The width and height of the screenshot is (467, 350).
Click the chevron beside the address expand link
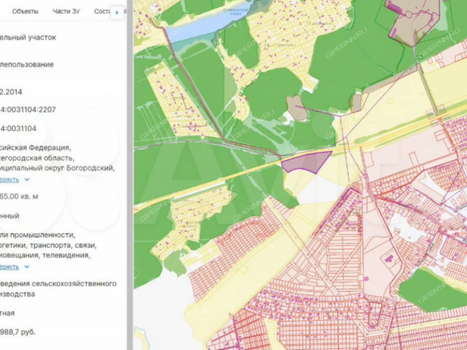(x=27, y=180)
